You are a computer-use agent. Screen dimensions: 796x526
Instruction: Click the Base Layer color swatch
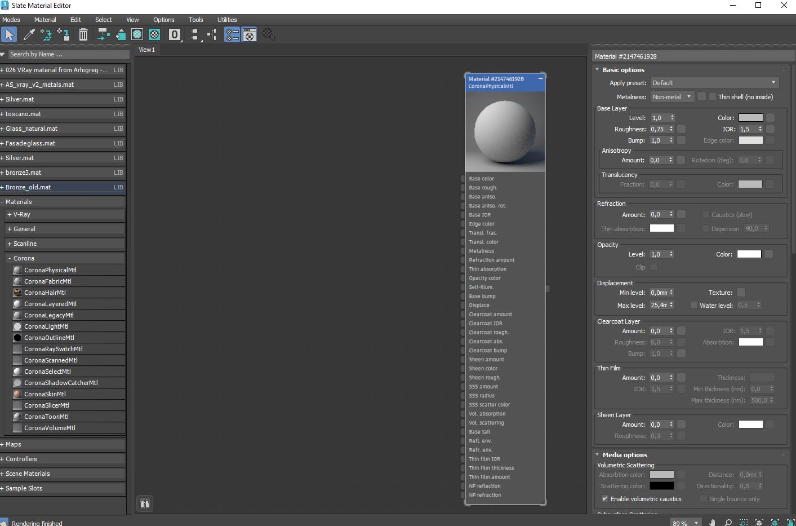click(750, 118)
